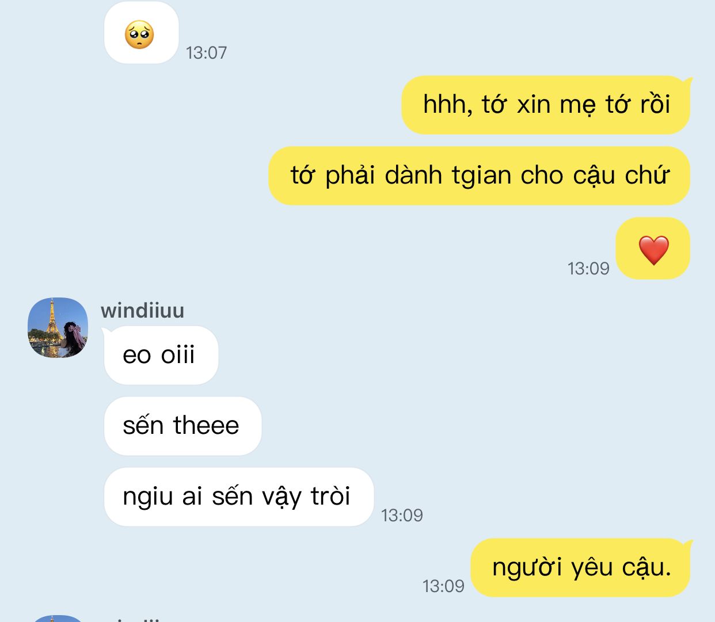Tap the 13:09 timestamp after 'ngiu ai sến'
The width and height of the screenshot is (715, 622).
[x=402, y=516]
